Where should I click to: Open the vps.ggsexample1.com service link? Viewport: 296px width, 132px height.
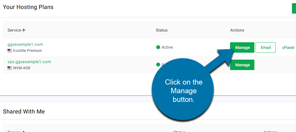click(x=29, y=62)
